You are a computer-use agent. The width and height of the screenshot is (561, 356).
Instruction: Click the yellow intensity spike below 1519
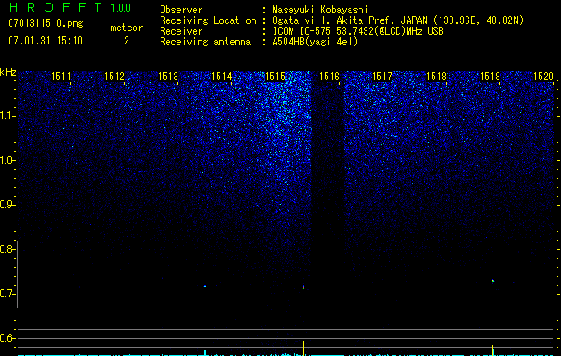[x=492, y=351]
